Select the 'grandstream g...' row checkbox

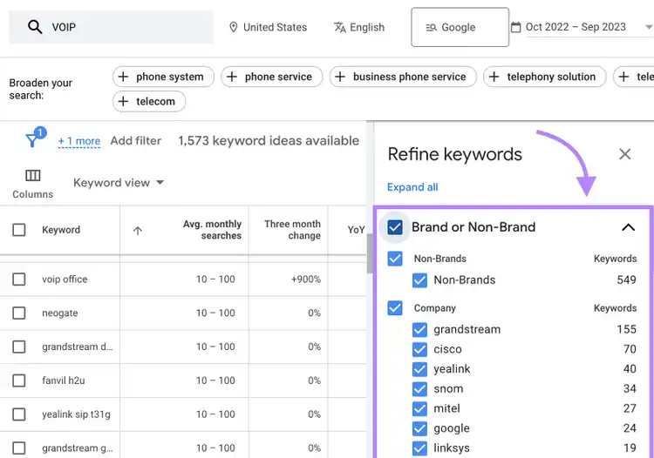coord(19,448)
